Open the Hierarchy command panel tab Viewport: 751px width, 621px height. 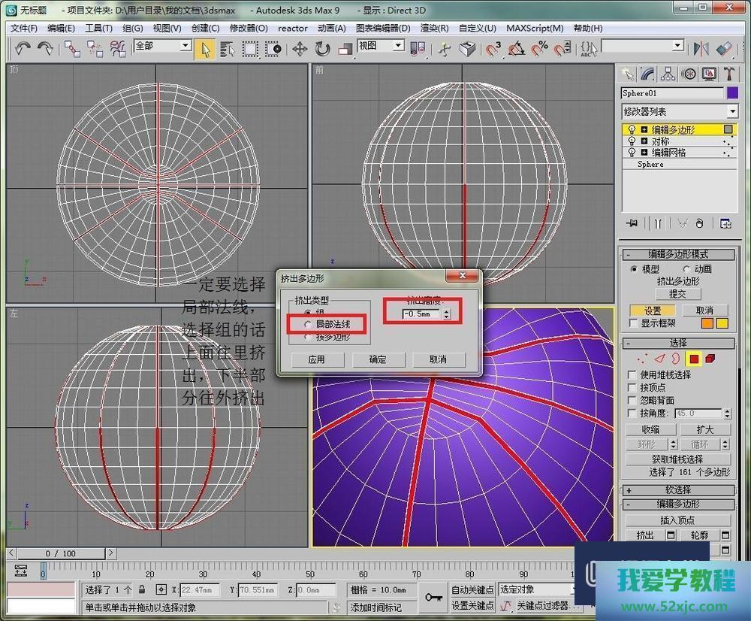coord(668,74)
